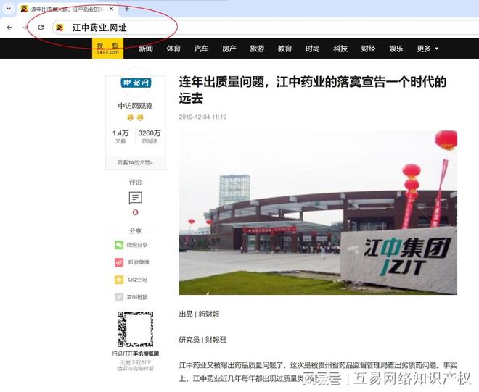Image resolution: width=479 pixels, height=392 pixels.
Task: Click the first gold badge under author name
Action: click(131, 117)
